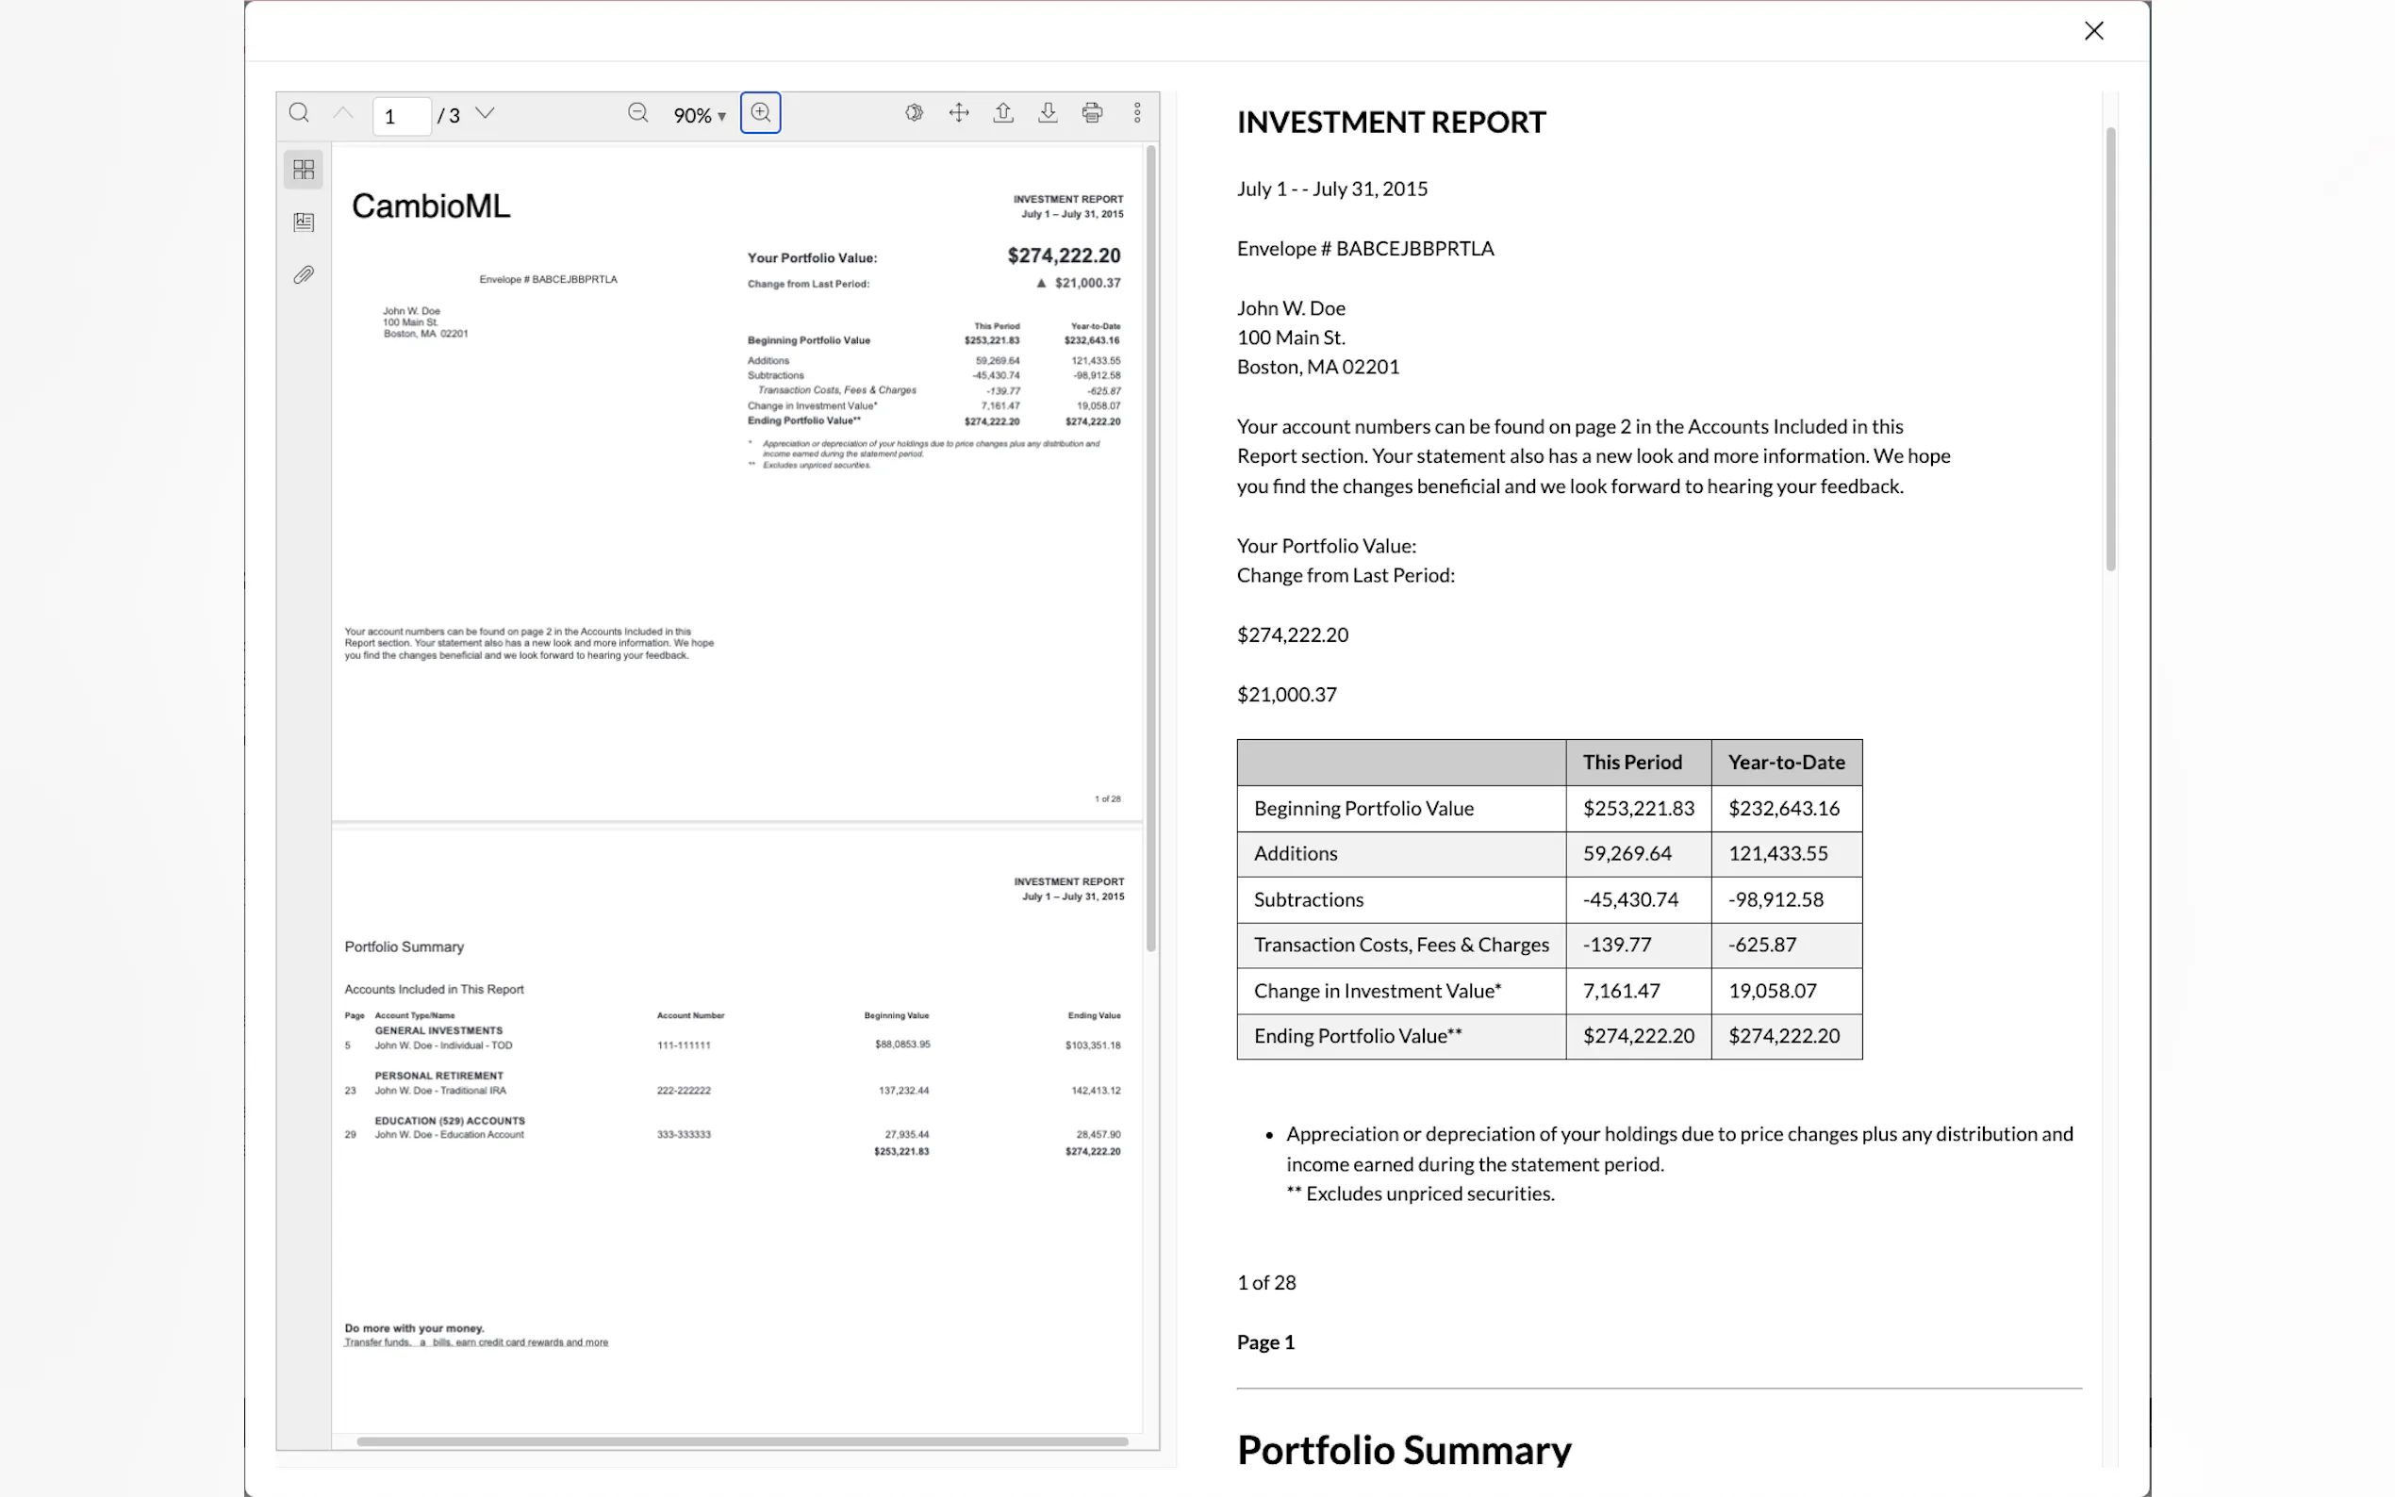
Task: Zoom in on the PDF document
Action: tap(760, 113)
